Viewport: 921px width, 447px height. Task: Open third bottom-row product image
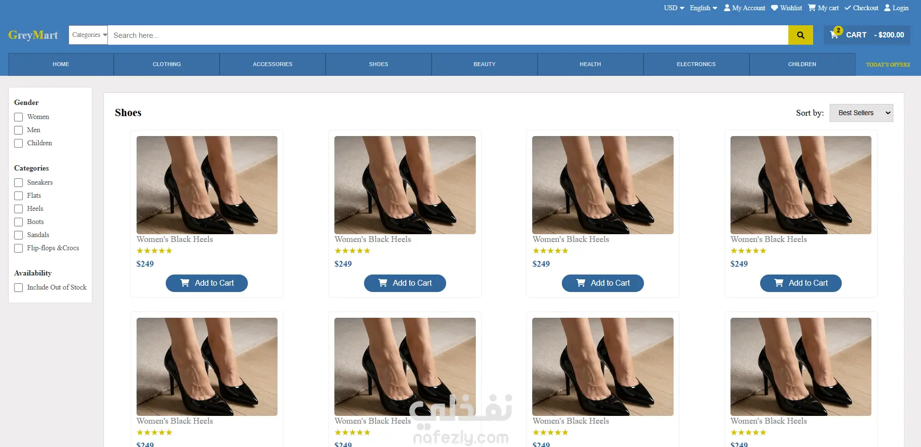click(603, 367)
